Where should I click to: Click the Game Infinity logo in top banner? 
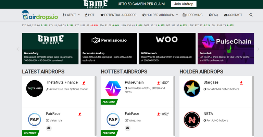pos(96,4)
